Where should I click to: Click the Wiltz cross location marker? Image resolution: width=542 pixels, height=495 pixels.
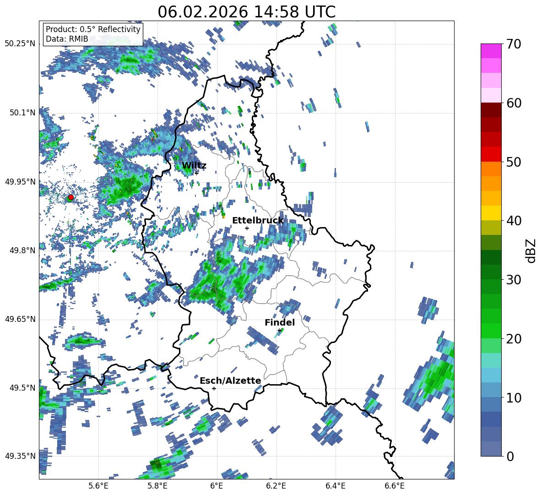197,173
